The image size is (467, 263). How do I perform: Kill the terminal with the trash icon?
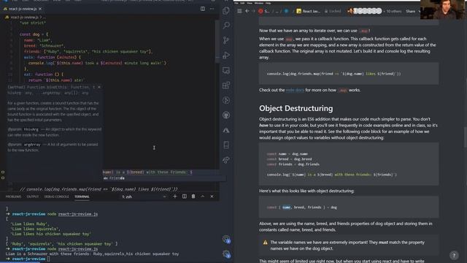[x=193, y=197]
